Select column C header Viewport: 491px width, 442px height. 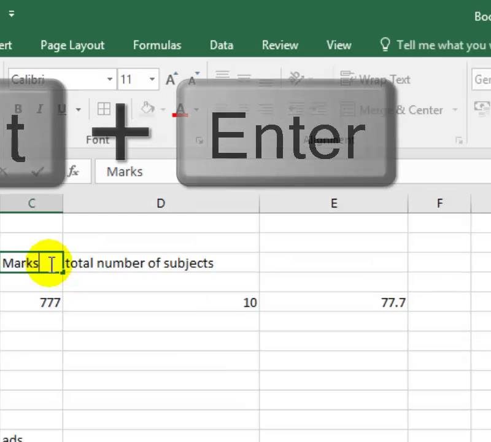(31, 203)
